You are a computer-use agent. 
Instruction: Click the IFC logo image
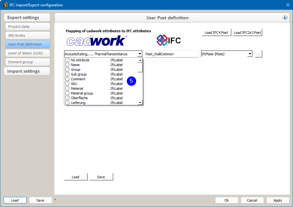point(169,40)
